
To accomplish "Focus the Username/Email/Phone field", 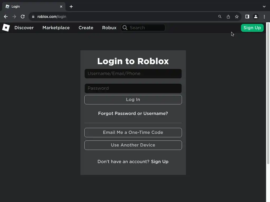I will pyautogui.click(x=133, y=74).
